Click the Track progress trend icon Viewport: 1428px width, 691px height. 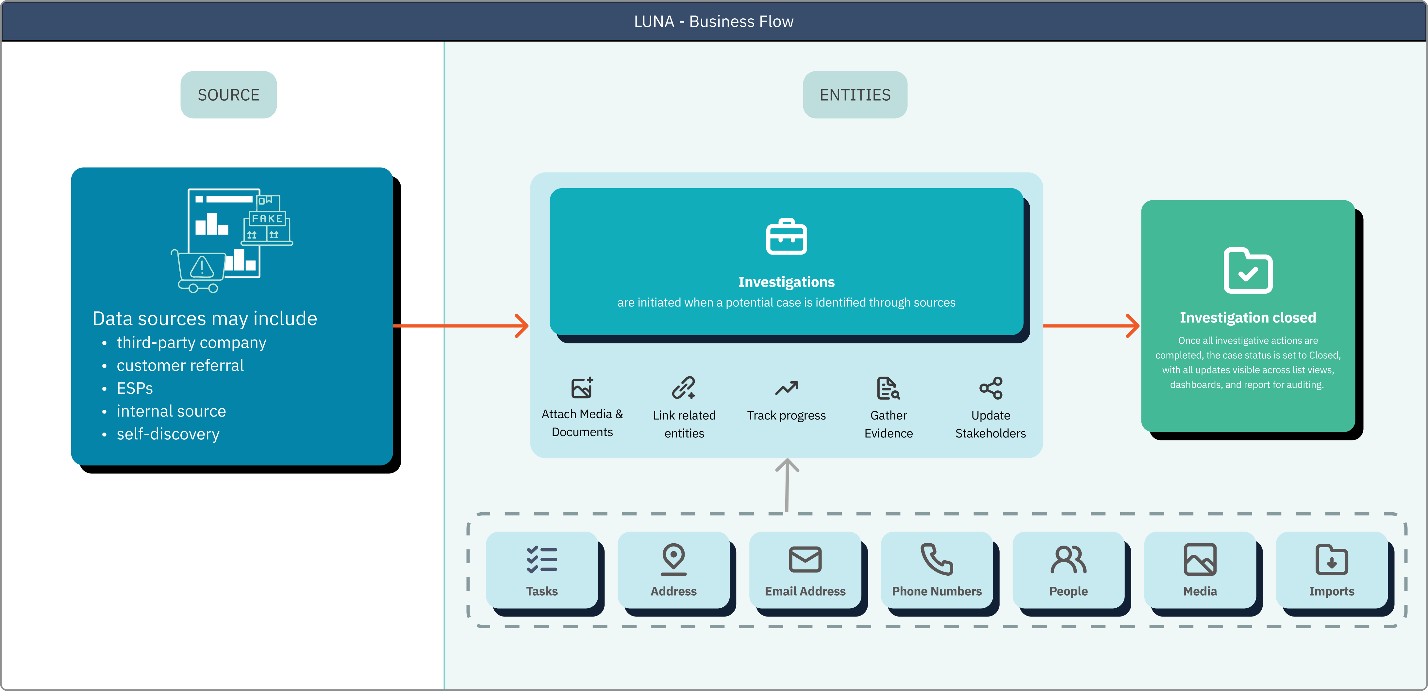tap(786, 388)
